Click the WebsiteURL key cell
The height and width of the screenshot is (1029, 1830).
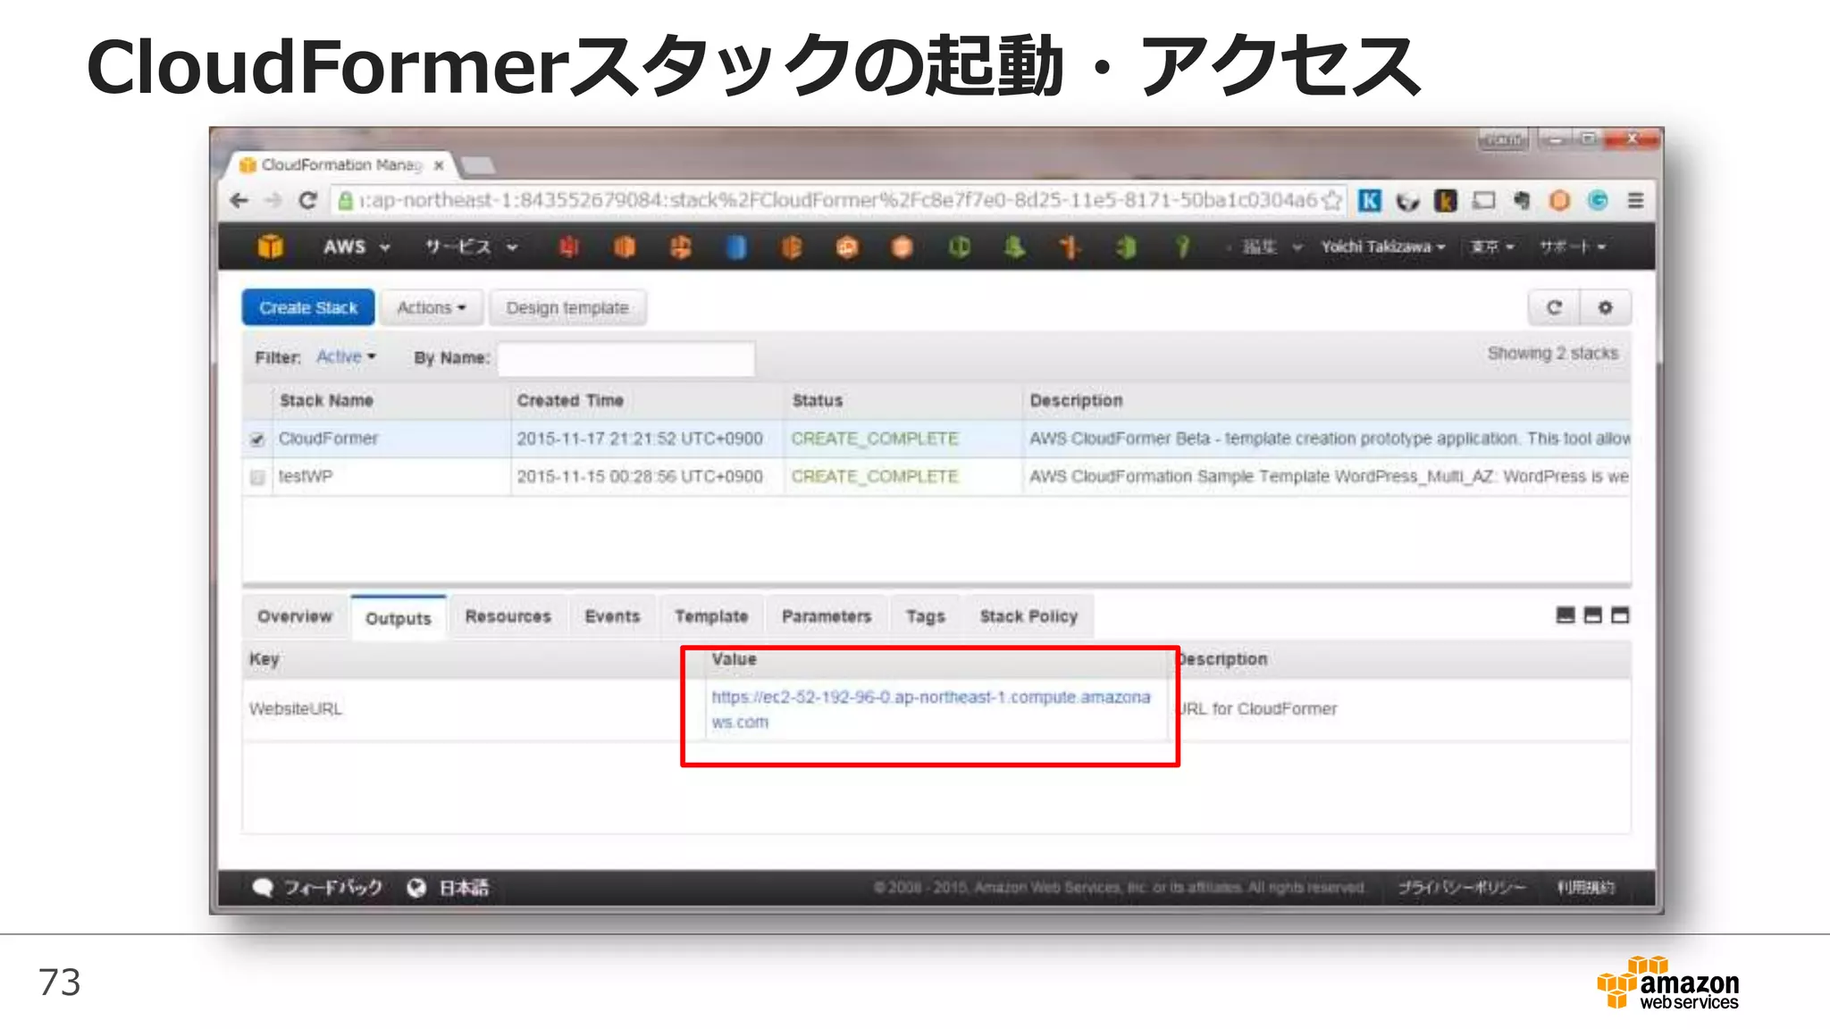(x=296, y=709)
